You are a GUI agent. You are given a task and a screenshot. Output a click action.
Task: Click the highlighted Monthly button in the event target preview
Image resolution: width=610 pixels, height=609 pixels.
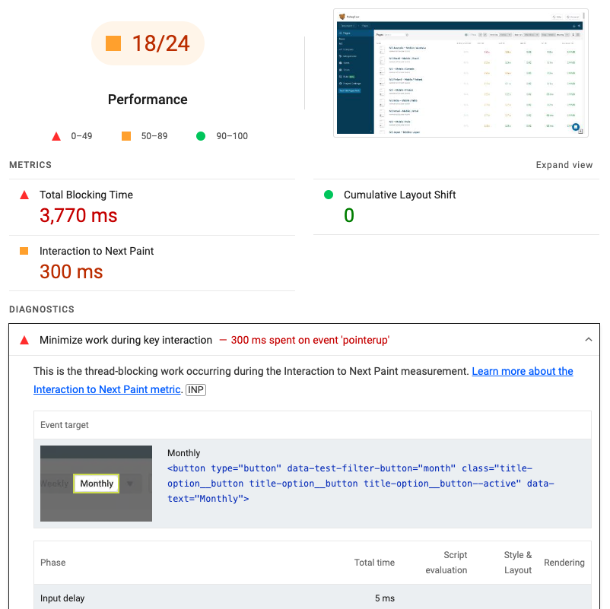tap(97, 484)
